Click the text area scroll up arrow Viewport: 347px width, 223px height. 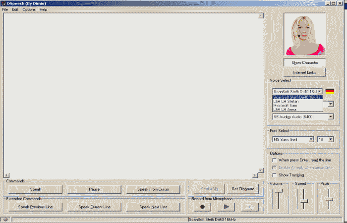(260, 16)
